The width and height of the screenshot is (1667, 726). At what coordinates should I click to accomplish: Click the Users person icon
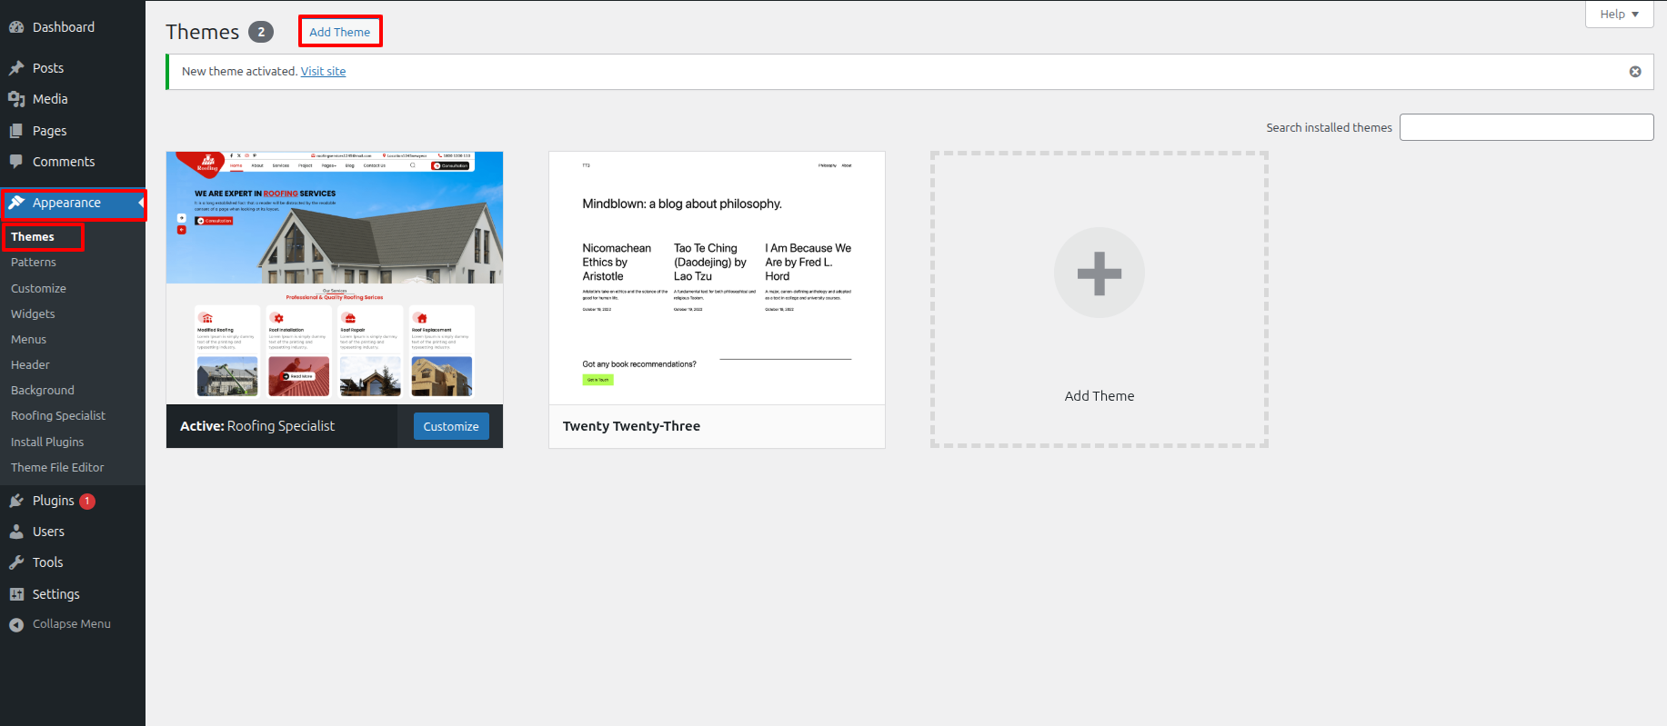coord(16,532)
